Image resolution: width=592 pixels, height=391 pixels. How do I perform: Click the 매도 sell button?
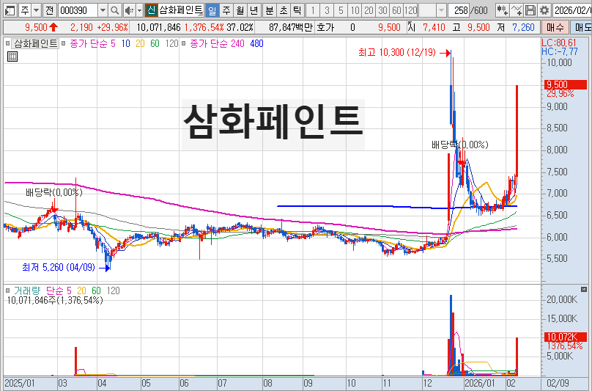click(x=582, y=27)
